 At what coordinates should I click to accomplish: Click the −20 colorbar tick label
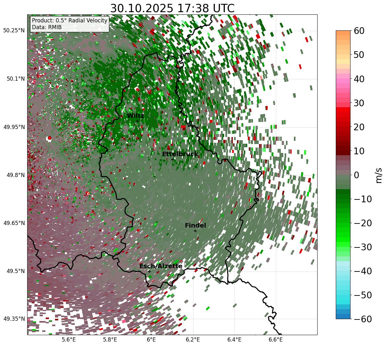tap(363, 223)
